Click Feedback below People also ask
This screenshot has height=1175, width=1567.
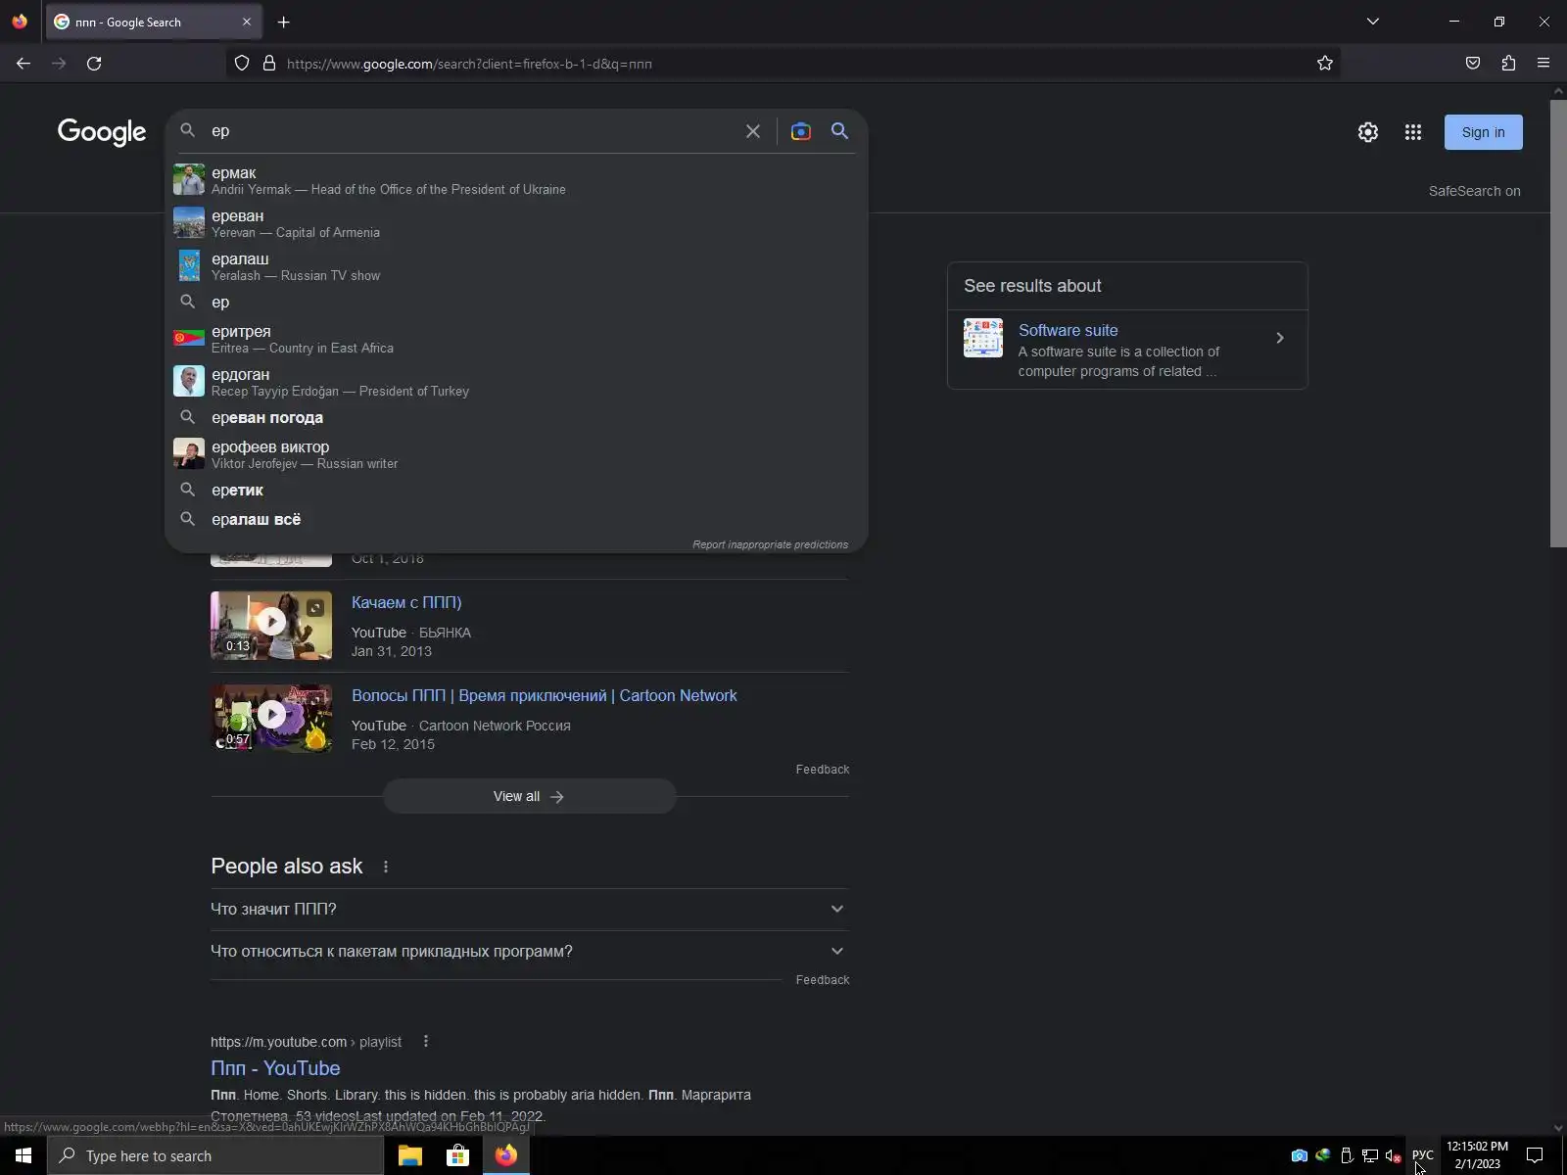(x=823, y=980)
